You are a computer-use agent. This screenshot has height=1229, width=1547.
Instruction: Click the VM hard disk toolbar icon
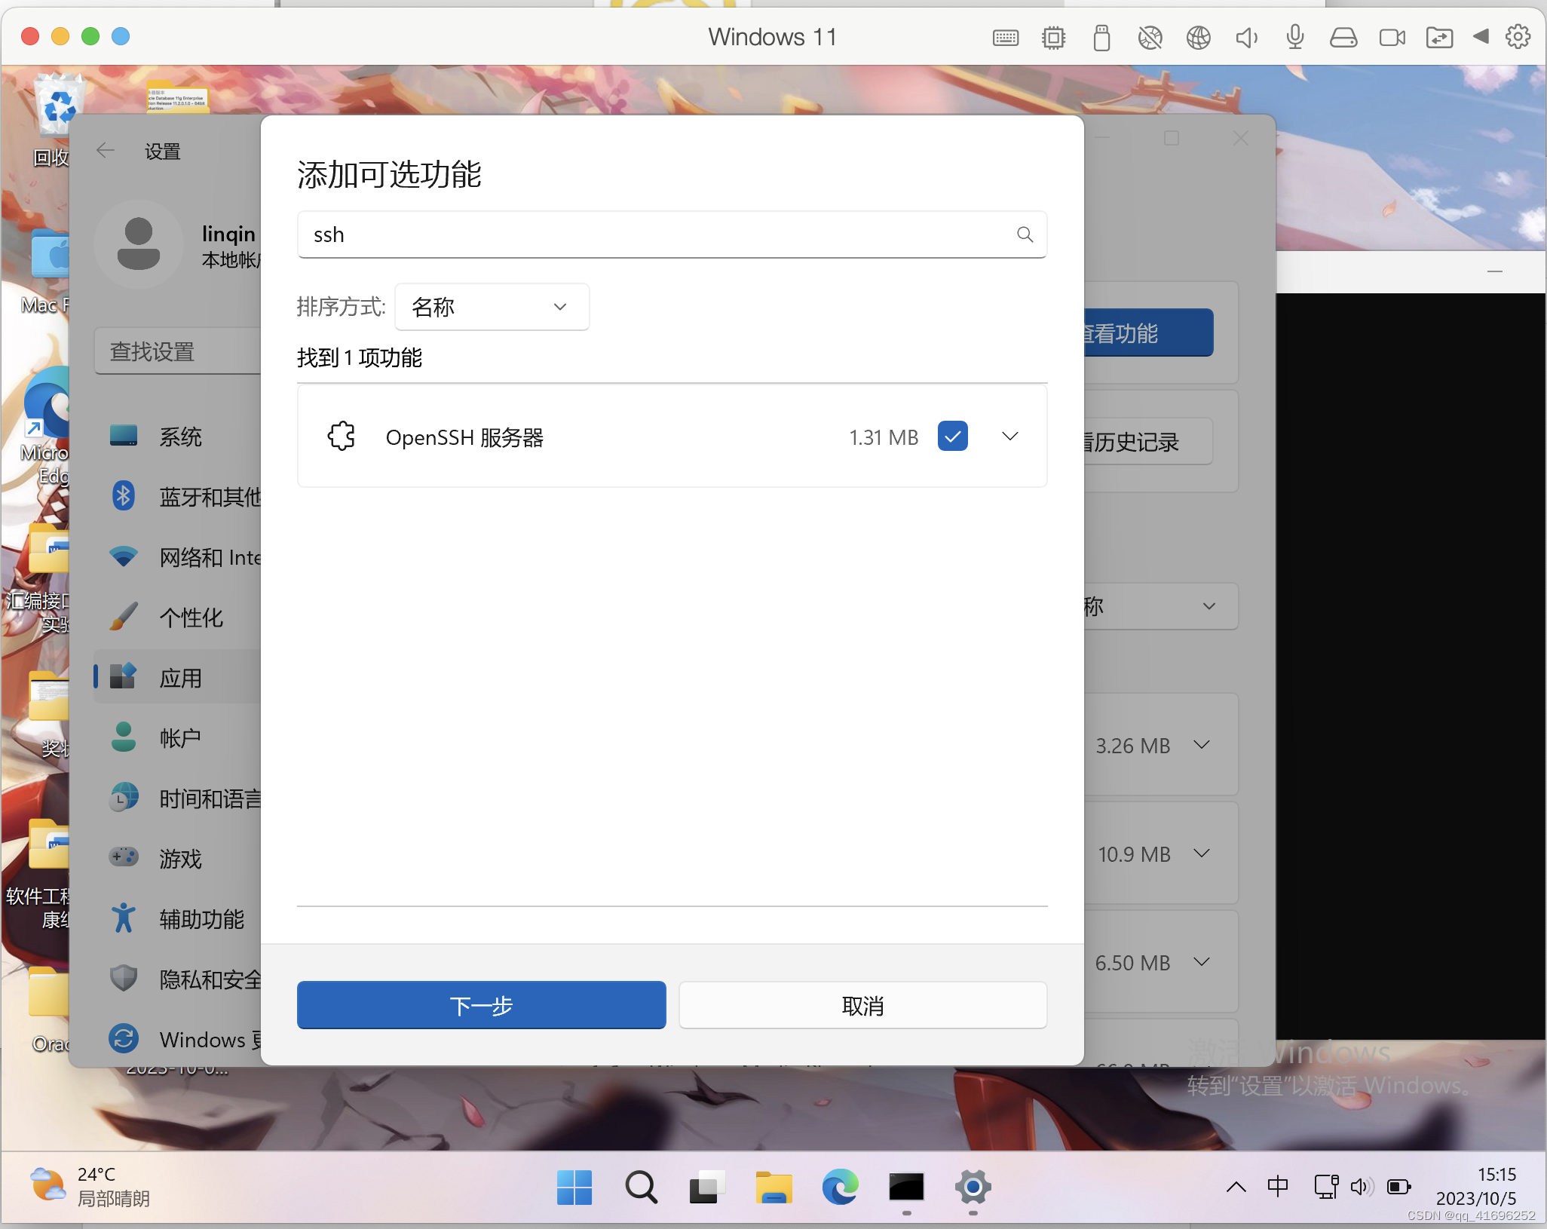click(1343, 37)
